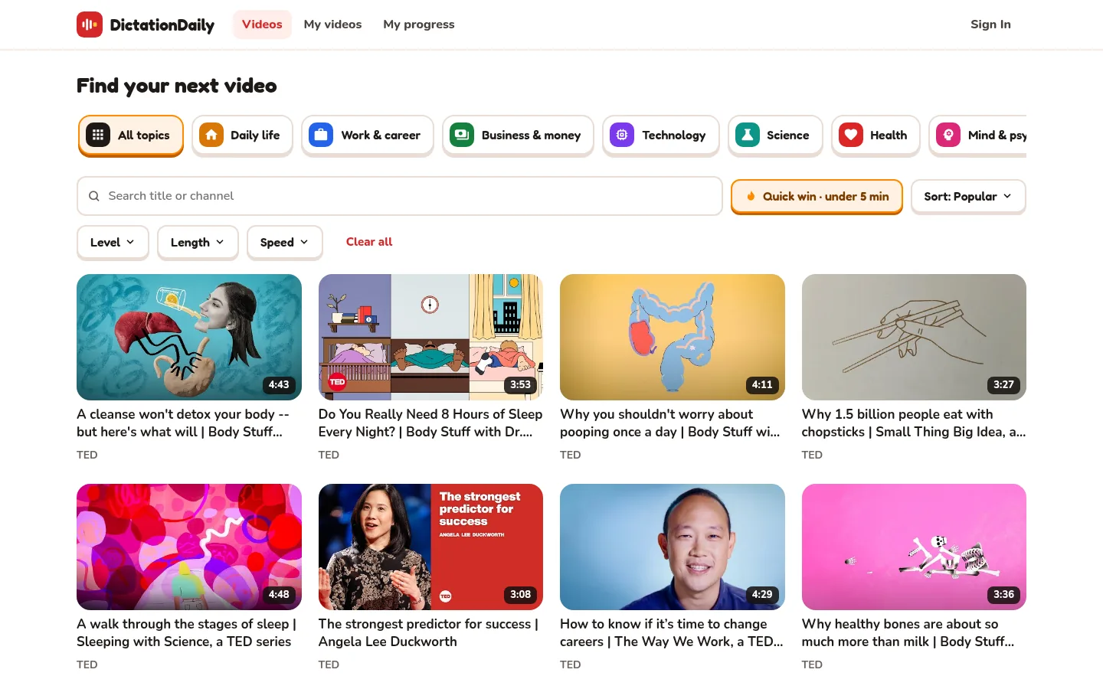Pick the Health heart icon
Viewport: 1103px width, 689px height.
(x=851, y=136)
